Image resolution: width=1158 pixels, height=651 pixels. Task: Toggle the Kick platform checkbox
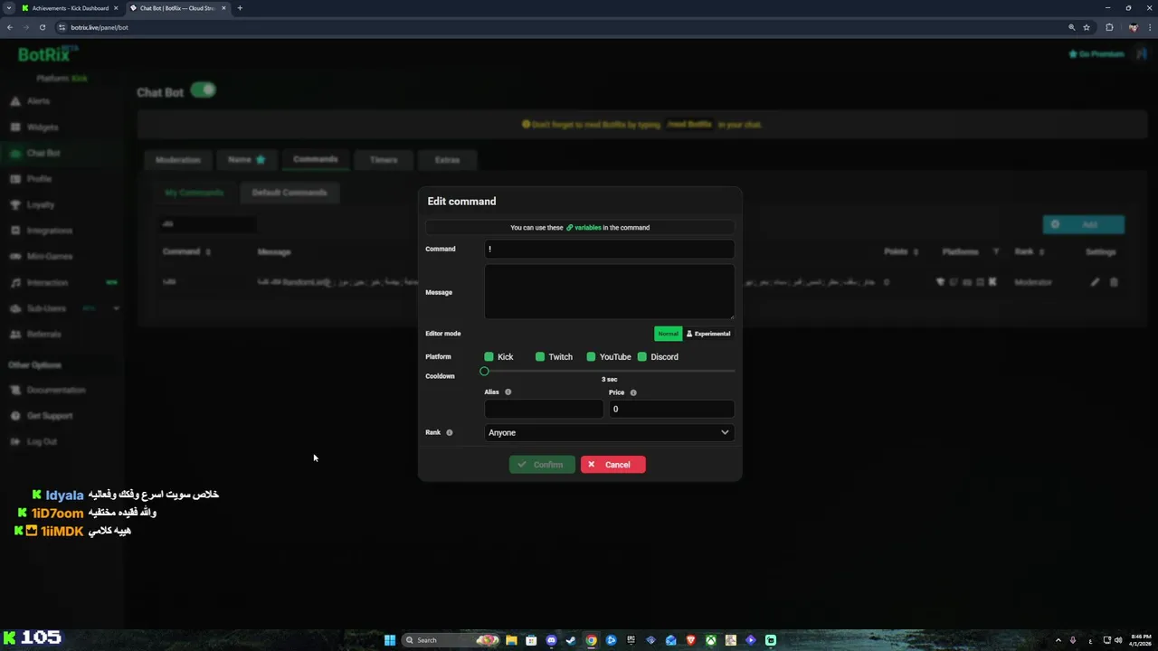point(489,357)
